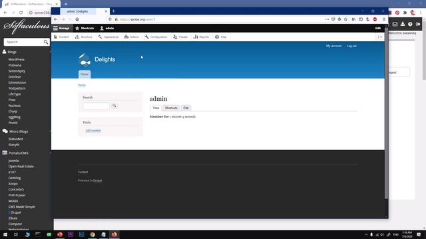Viewport: 426px width, 239px height.
Task: Open the Manage hamburger menu in Drupal toolbar
Action: 61,28
